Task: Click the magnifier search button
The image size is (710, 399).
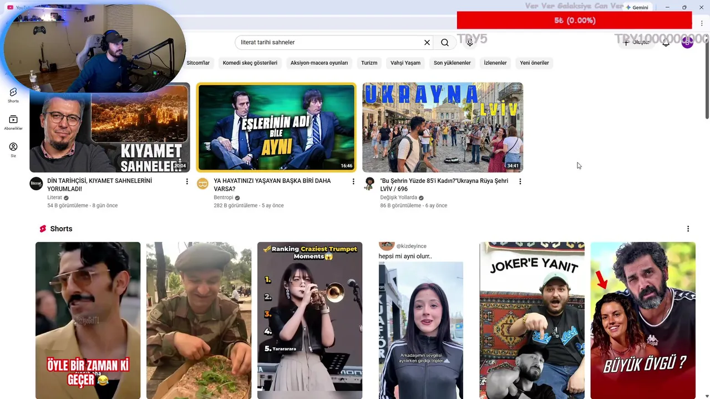Action: click(445, 43)
